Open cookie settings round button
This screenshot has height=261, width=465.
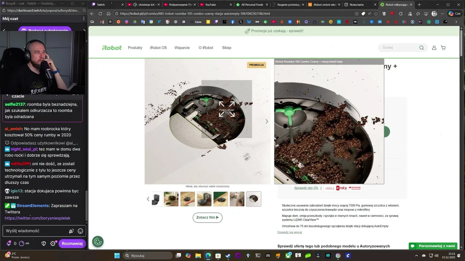(98, 241)
